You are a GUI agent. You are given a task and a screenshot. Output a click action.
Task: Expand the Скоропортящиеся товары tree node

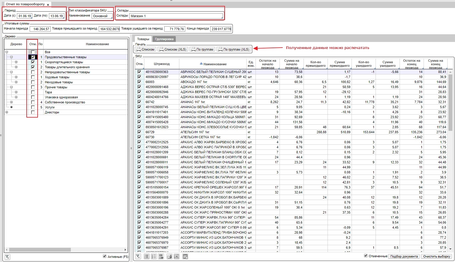click(x=16, y=62)
